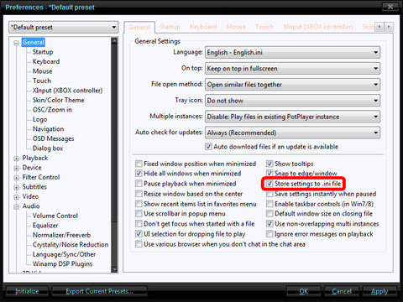The height and width of the screenshot is (302, 403).
Task: Select Skin/Color Theme tree item
Action: click(58, 100)
